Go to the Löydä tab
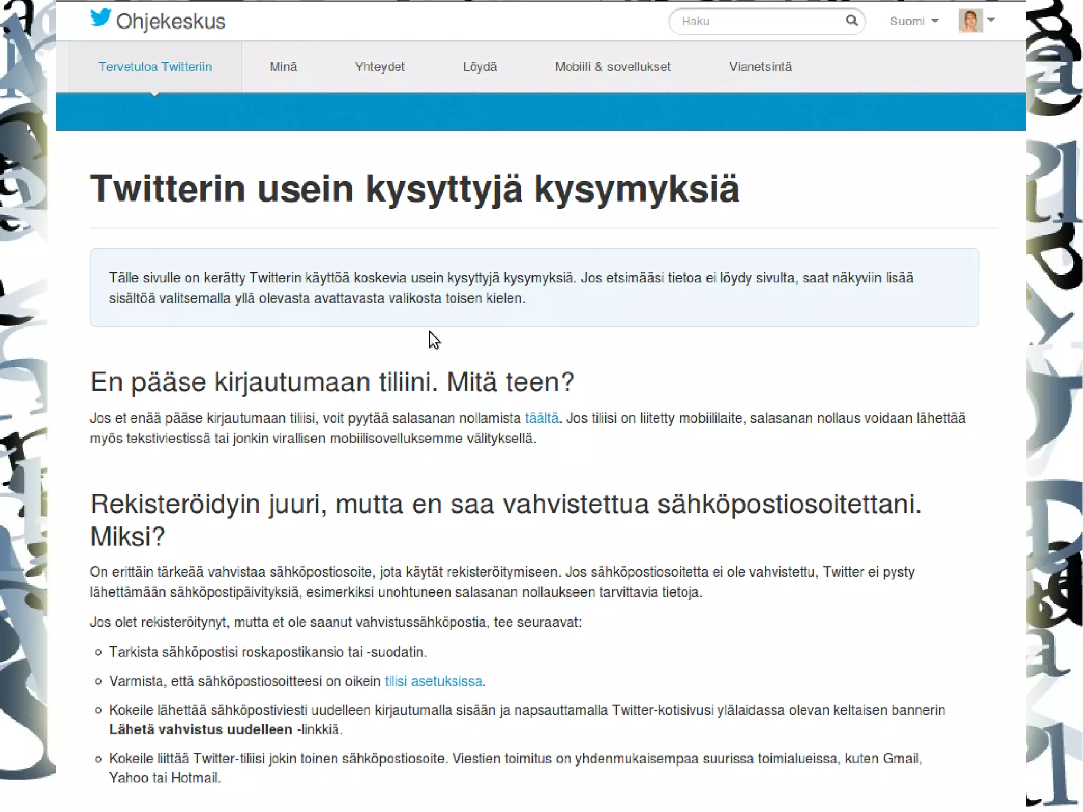This screenshot has width=1083, height=812. point(480,67)
